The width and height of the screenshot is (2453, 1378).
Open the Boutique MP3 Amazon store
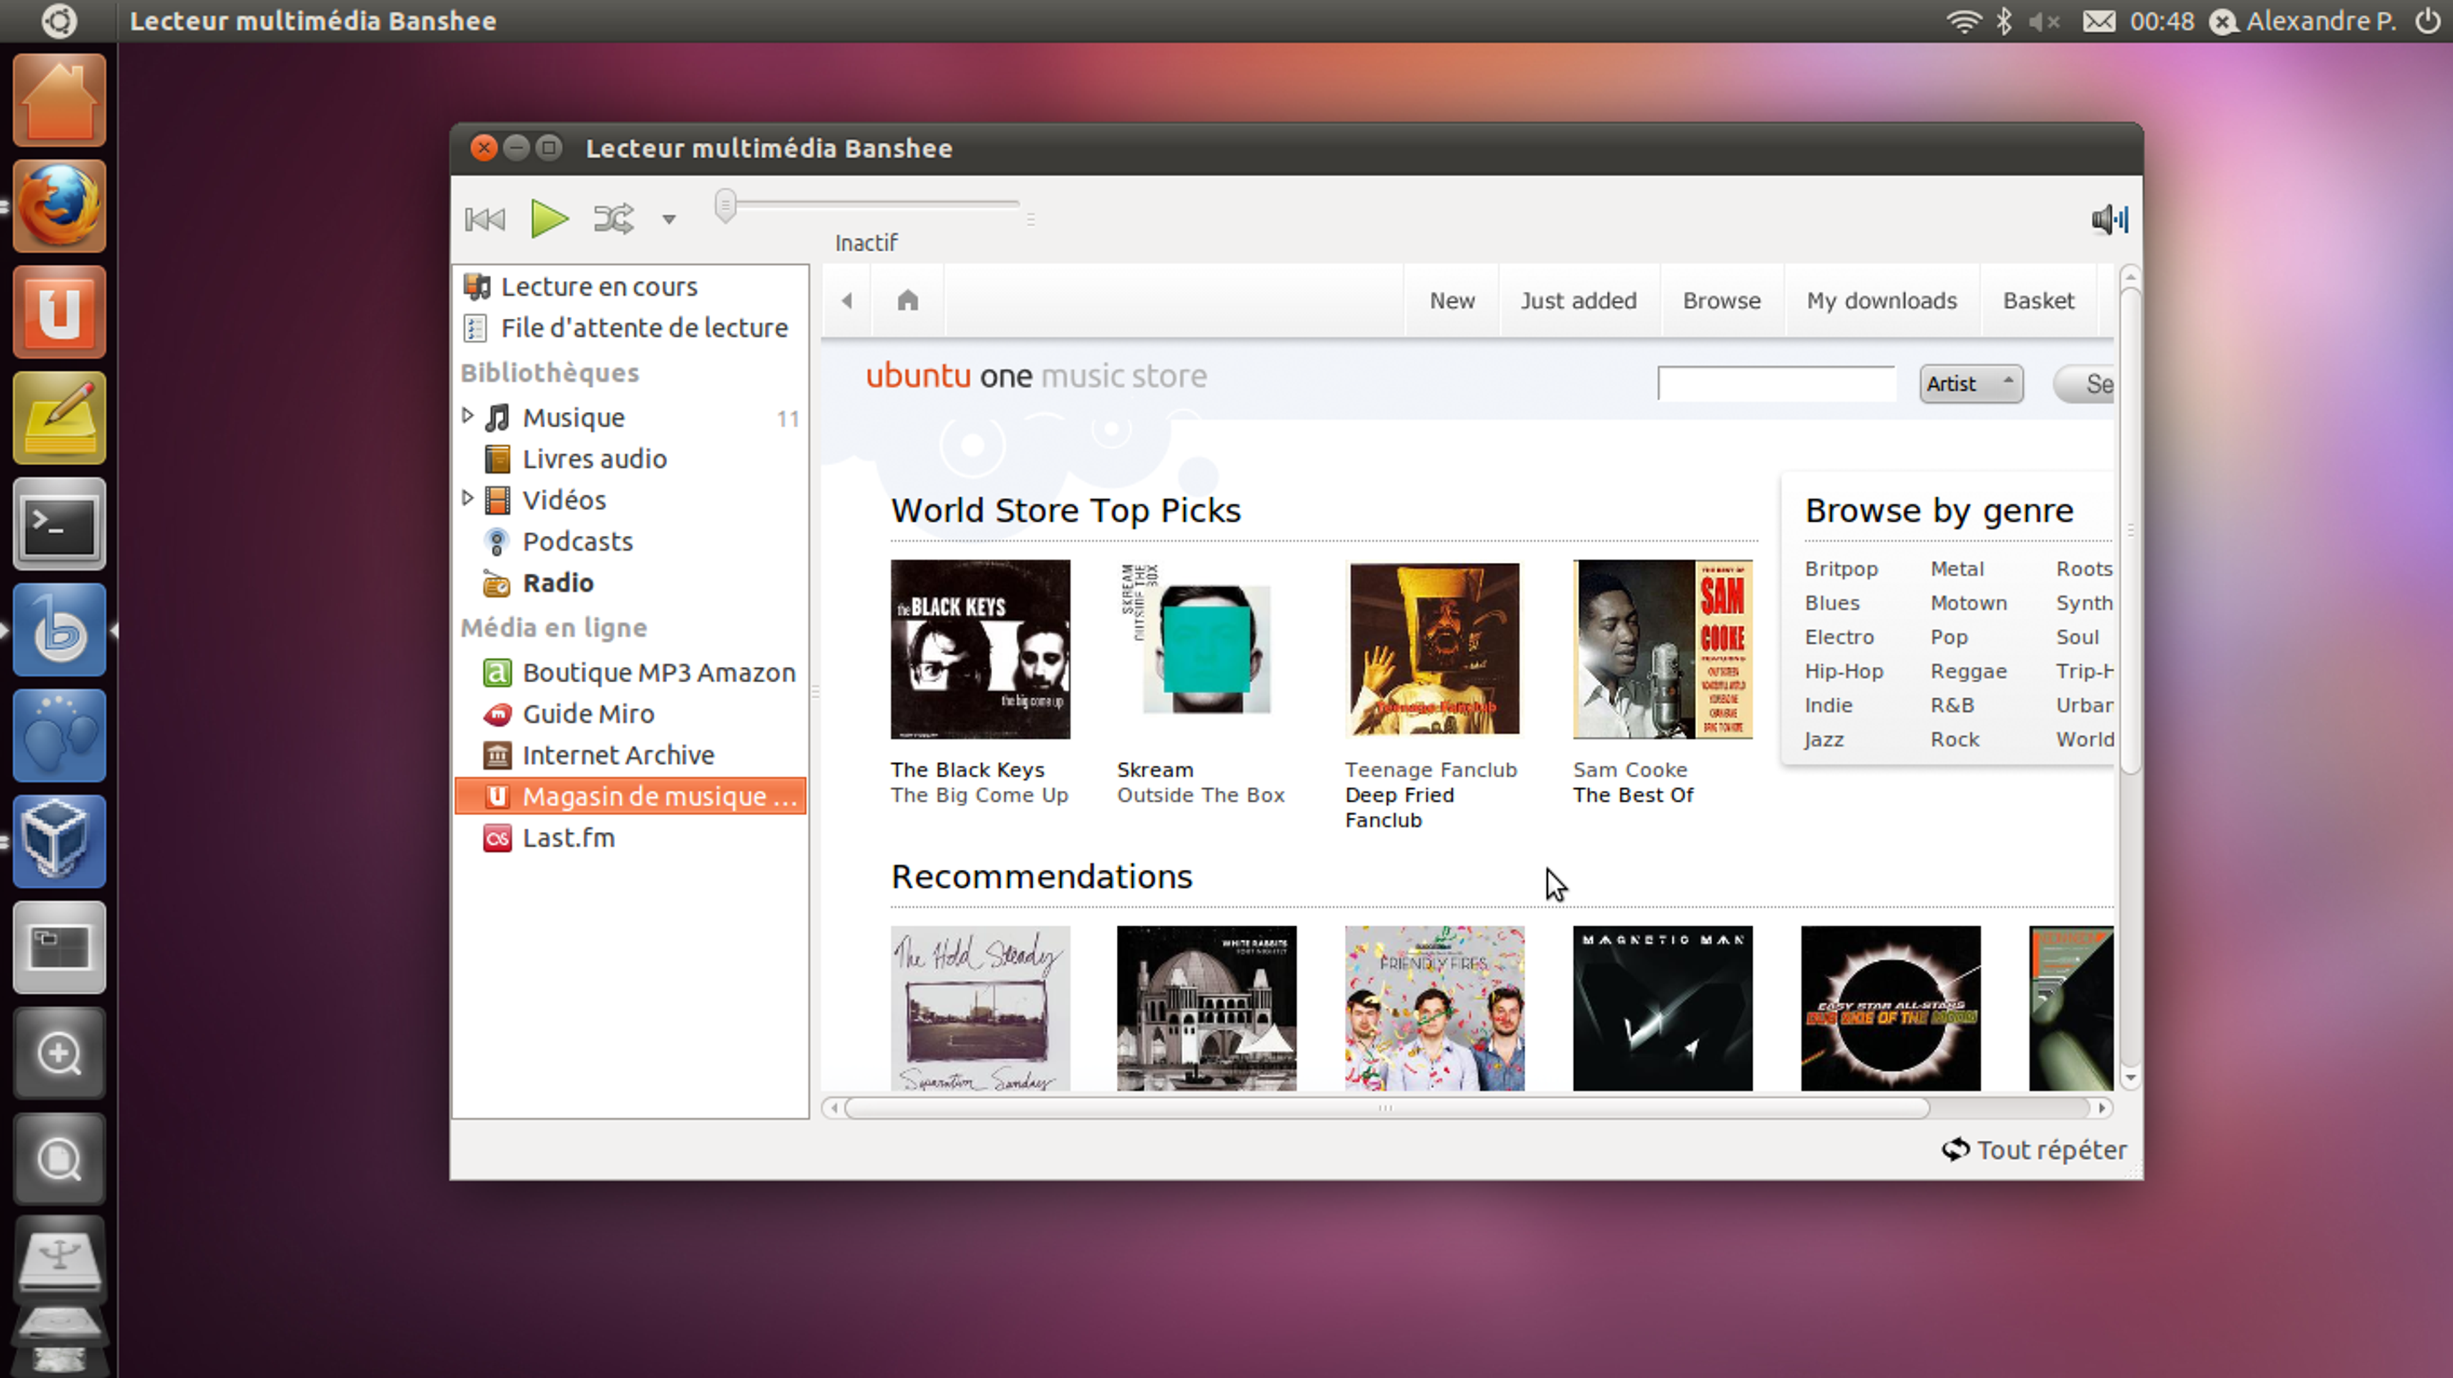pos(660,672)
